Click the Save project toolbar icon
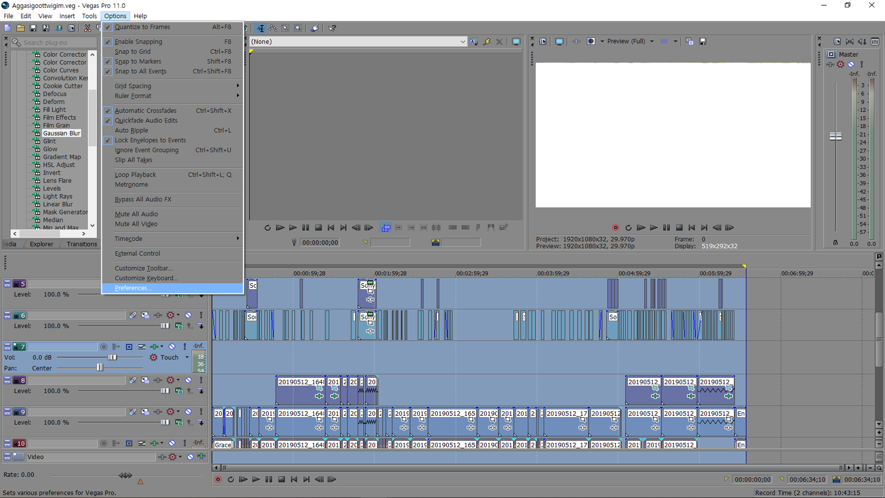This screenshot has height=498, width=885. (x=33, y=28)
